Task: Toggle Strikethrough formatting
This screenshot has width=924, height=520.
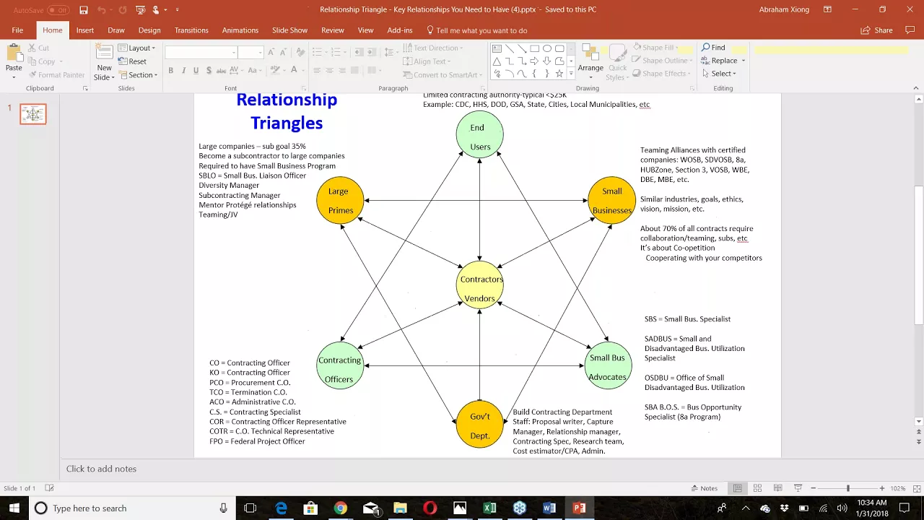Action: point(221,71)
